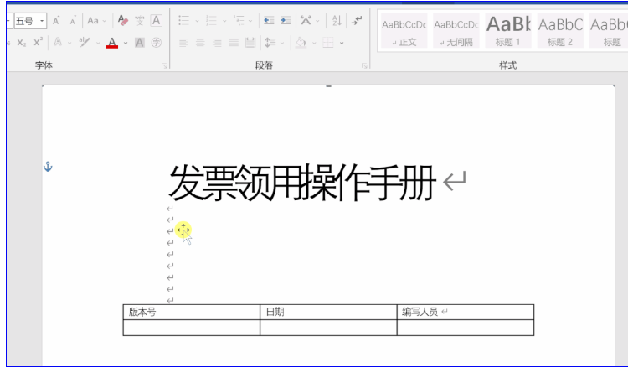Center the text alignment

[200, 43]
